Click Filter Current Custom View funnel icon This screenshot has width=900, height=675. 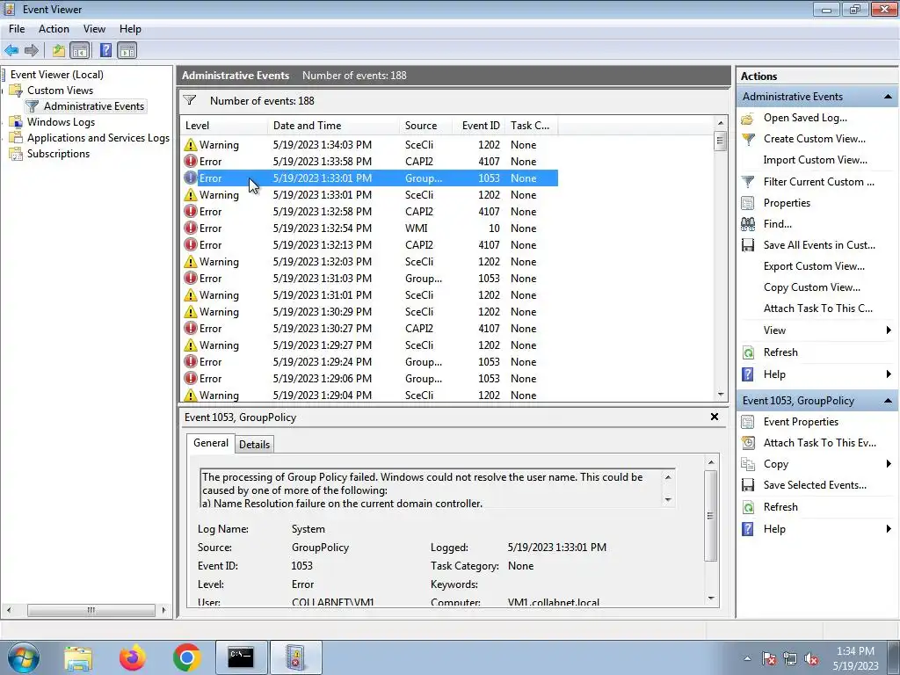(x=748, y=182)
